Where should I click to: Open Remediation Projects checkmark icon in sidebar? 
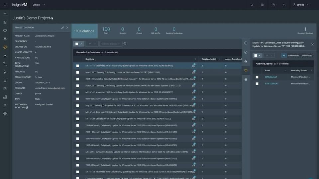point(5,47)
